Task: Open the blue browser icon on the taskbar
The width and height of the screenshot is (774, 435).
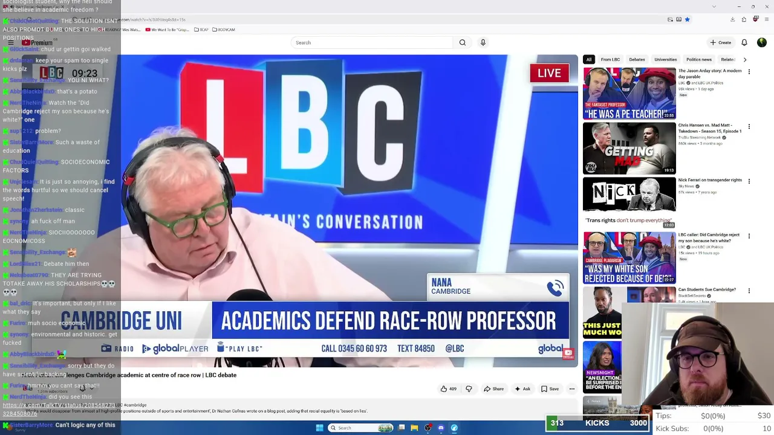Action: click(454, 428)
